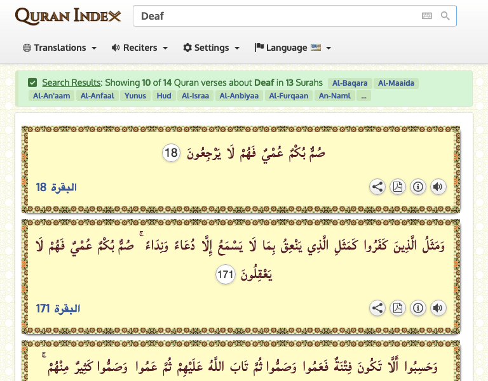Show info for verse 18
488x381 pixels.
pyautogui.click(x=418, y=187)
